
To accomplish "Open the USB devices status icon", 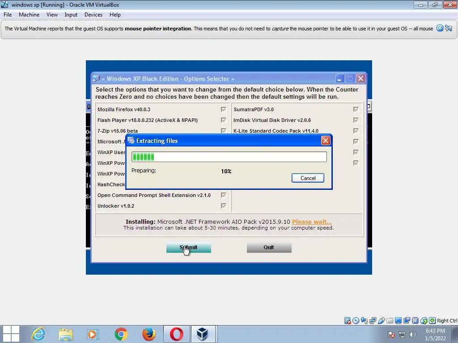I will coord(381,321).
